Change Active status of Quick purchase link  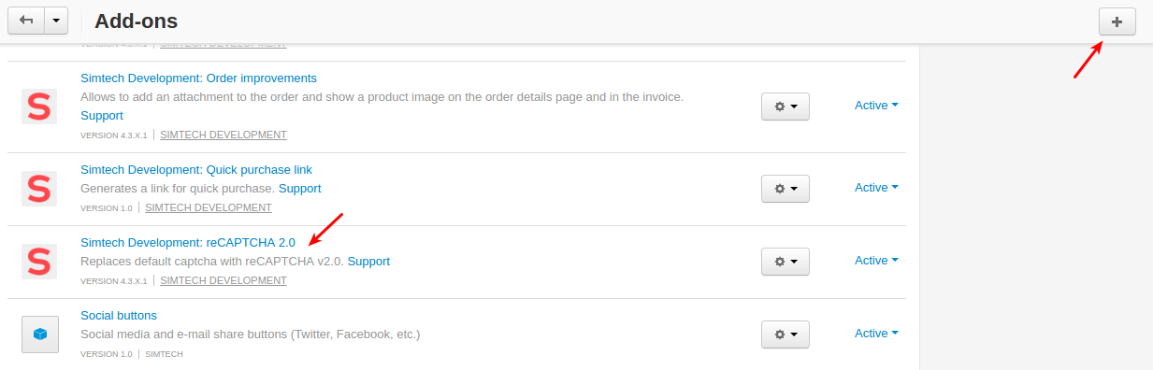pyautogui.click(x=876, y=188)
